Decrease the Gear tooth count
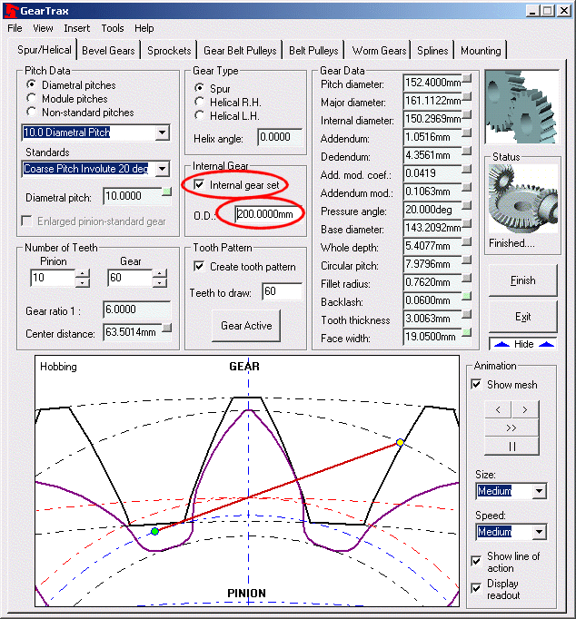The height and width of the screenshot is (619, 576). [160, 282]
